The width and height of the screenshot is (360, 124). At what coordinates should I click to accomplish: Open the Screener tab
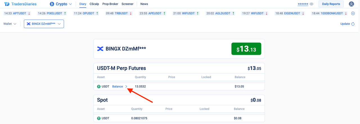127,4
